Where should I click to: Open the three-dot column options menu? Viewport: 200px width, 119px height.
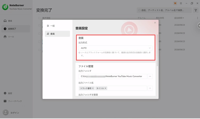tap(197, 18)
